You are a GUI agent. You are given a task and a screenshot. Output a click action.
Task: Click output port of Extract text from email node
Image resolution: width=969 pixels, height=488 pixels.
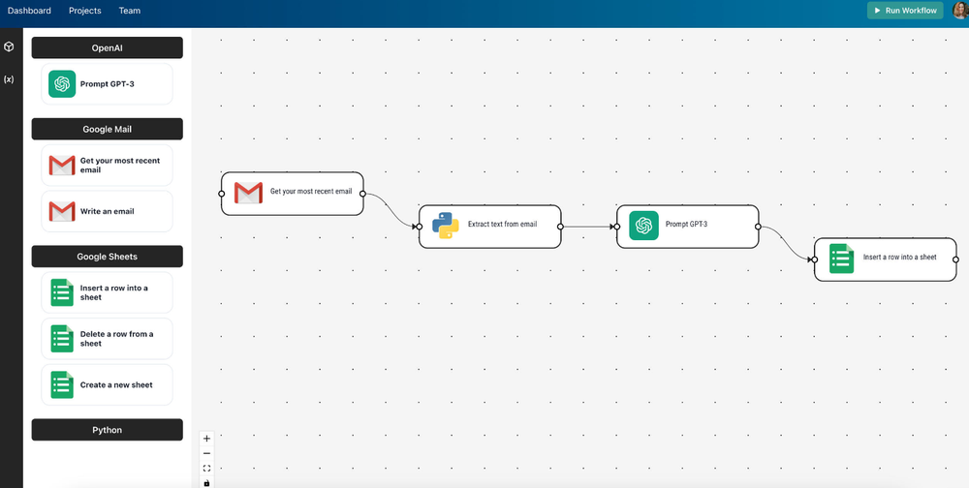pos(560,227)
